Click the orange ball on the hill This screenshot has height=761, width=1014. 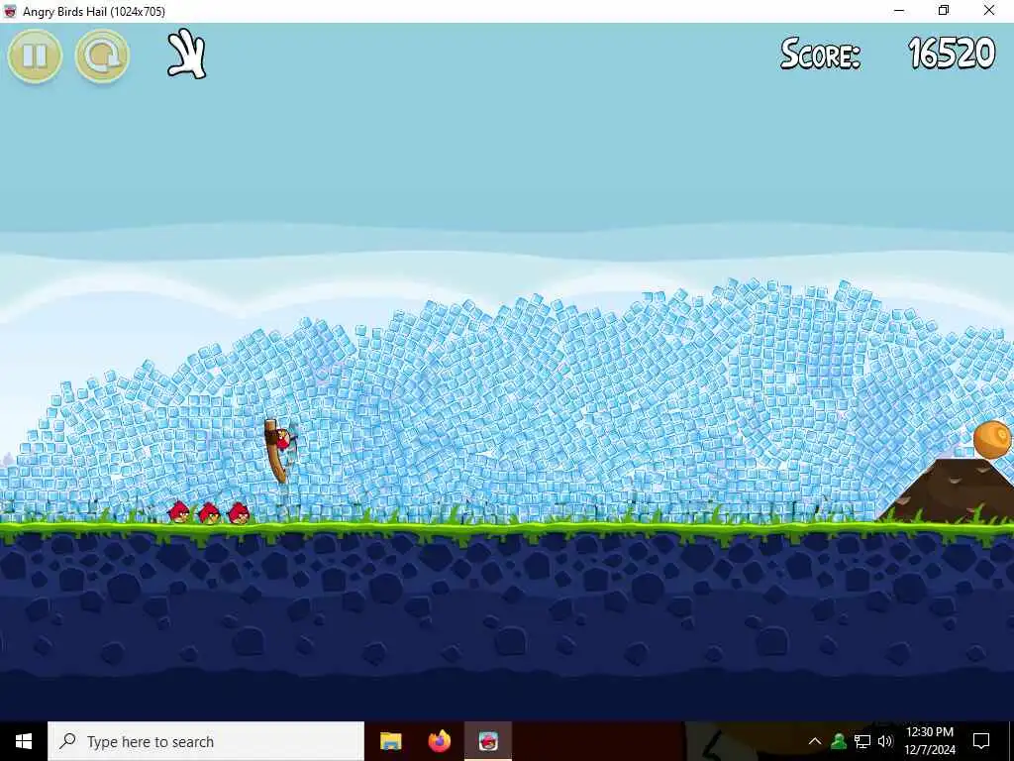[x=992, y=439]
